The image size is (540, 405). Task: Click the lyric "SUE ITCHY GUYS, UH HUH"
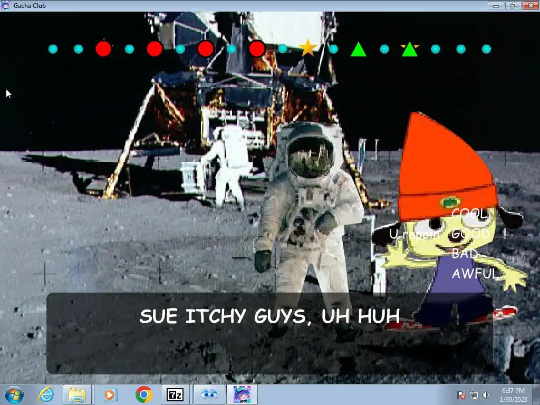[x=269, y=316]
